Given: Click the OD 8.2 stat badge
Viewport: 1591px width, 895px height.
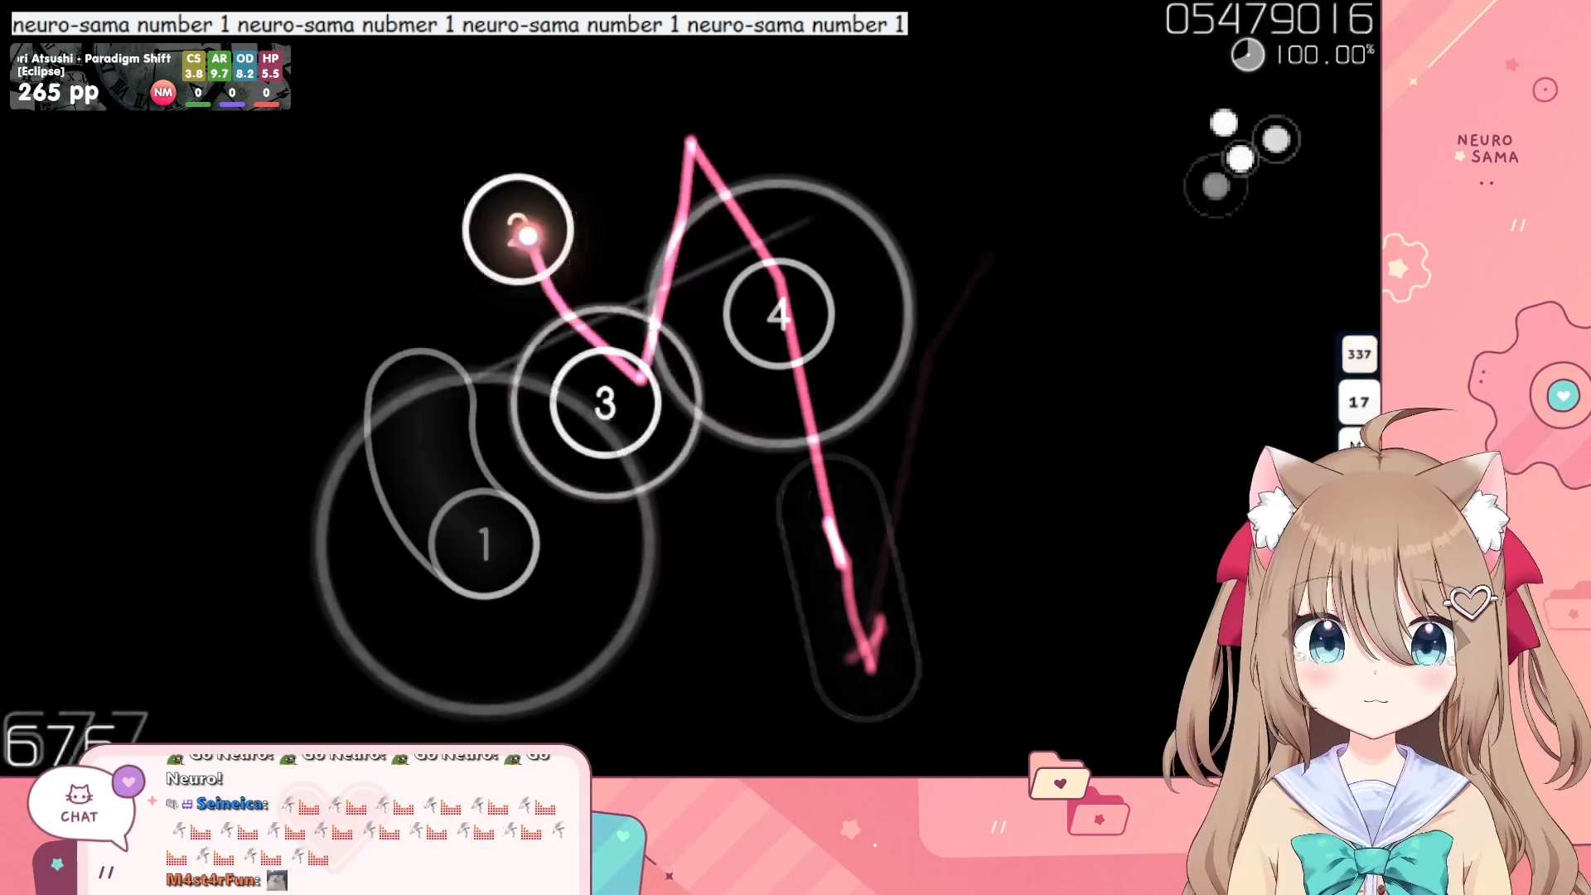Looking at the screenshot, I should point(244,65).
